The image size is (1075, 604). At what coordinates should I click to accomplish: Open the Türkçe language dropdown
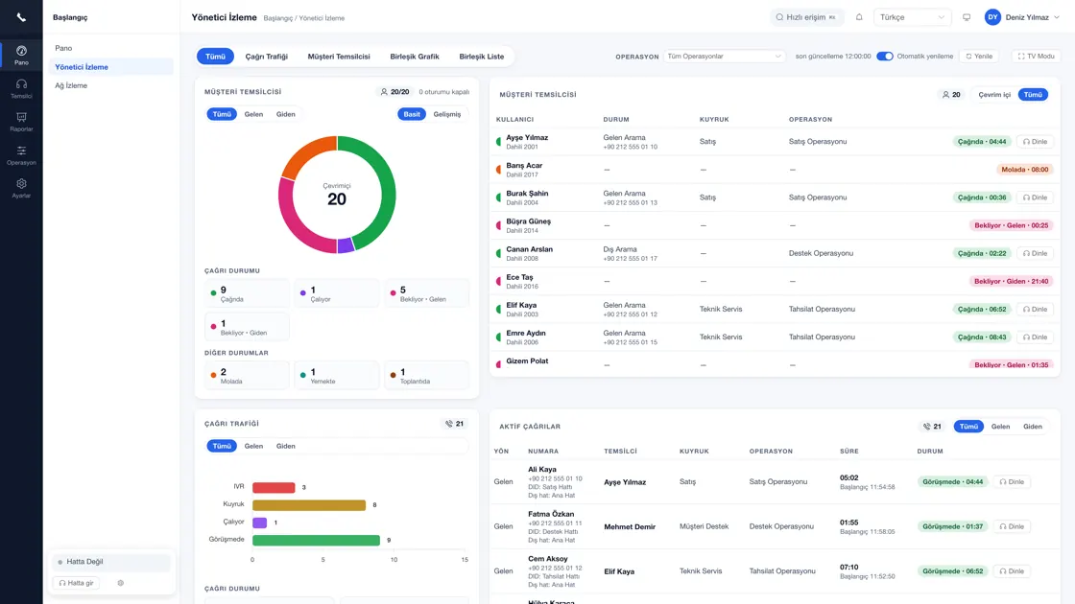pyautogui.click(x=912, y=17)
